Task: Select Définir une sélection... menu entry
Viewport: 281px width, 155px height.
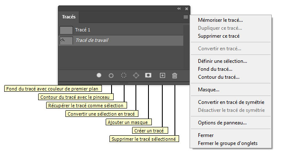Action: (x=222, y=61)
